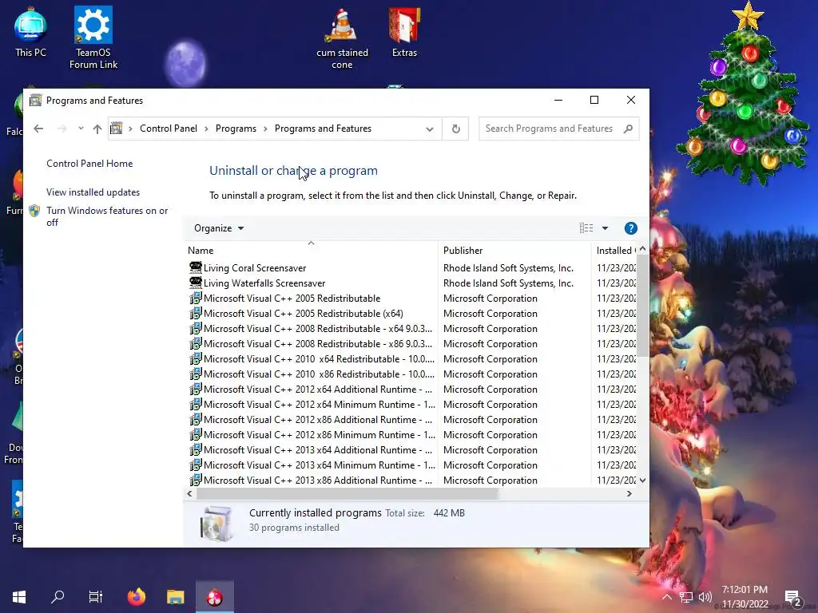Click the vertical scrollbar thumb
This screenshot has width=818, height=613.
click(643, 306)
